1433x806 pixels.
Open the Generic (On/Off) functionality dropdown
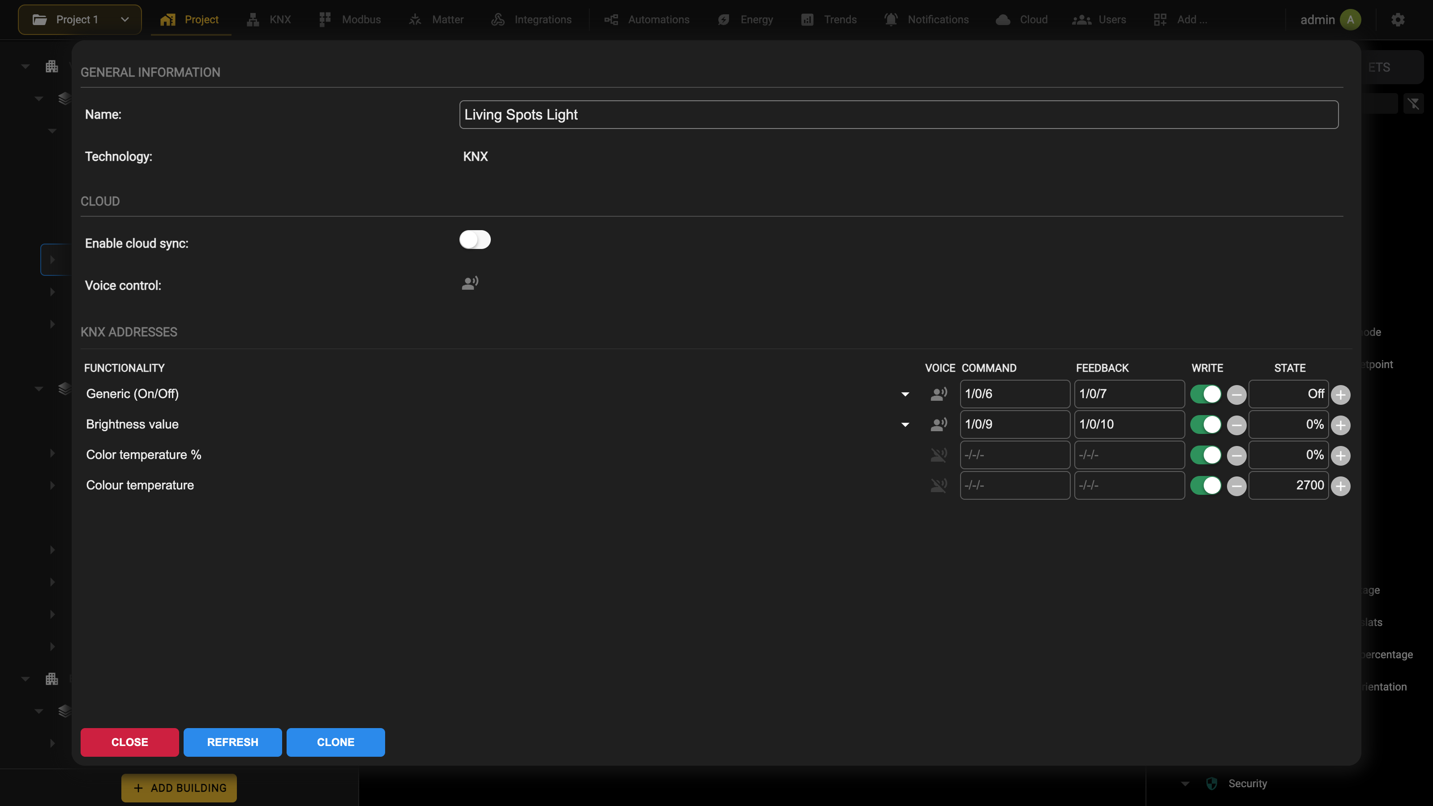pyautogui.click(x=905, y=394)
